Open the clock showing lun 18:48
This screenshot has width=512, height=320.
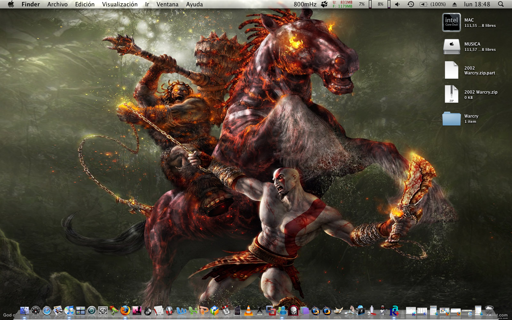pos(477,4)
